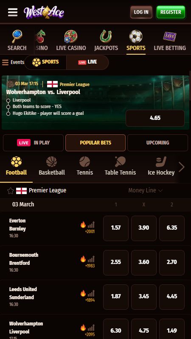Open the Jackpots horseshoe icon
191x339 pixels.
pos(106,36)
